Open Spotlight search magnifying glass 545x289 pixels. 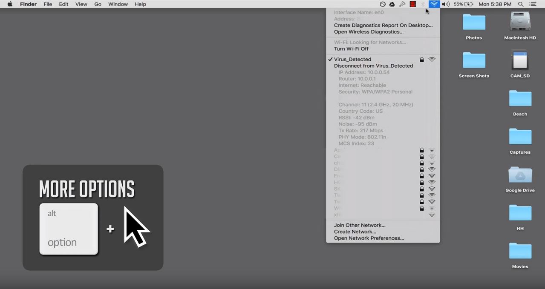pyautogui.click(x=521, y=4)
